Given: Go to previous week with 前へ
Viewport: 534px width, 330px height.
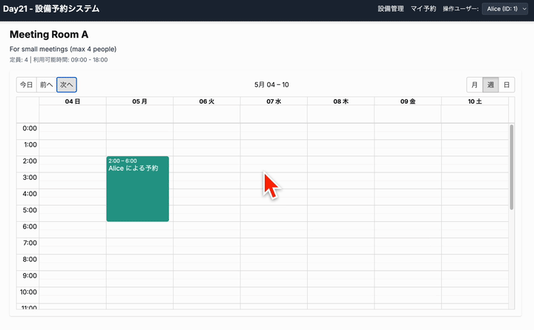Looking at the screenshot, I should tap(46, 84).
